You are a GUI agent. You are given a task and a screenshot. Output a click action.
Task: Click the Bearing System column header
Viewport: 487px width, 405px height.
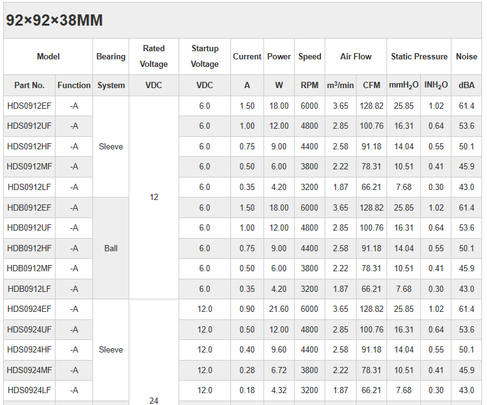(x=111, y=57)
